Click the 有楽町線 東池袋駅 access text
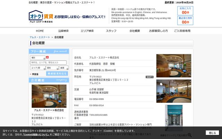This screenshot has width=222, height=139. point(99,93)
